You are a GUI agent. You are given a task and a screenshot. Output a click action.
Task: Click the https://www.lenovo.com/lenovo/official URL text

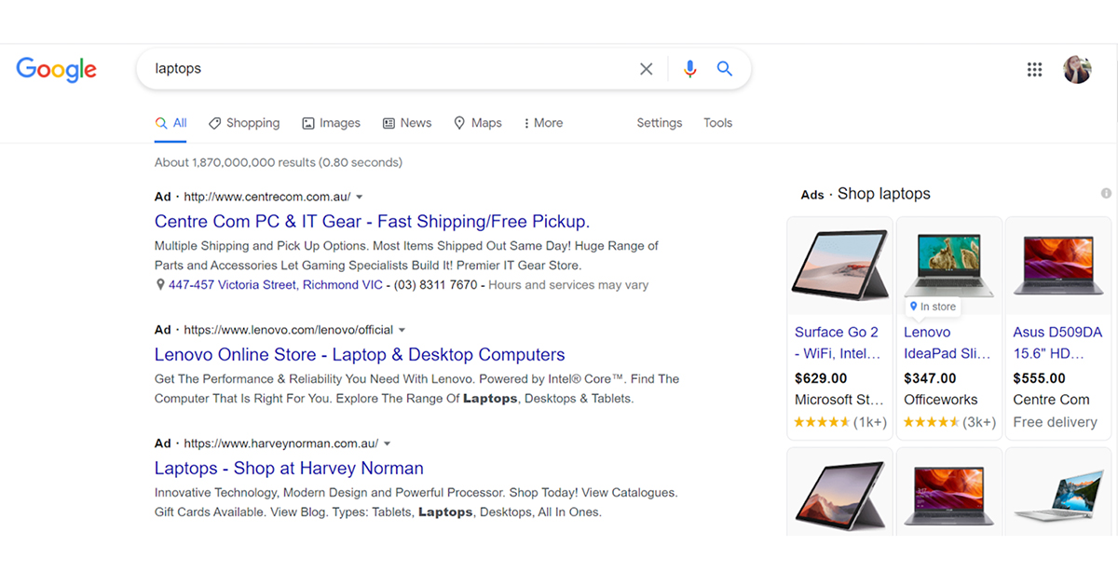coord(289,330)
